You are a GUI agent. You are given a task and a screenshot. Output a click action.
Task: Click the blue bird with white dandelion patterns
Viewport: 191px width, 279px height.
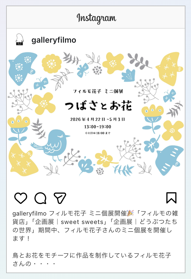22,68
